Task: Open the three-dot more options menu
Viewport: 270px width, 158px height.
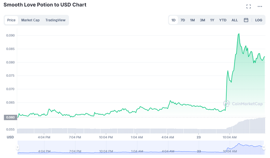Action: (260, 7)
